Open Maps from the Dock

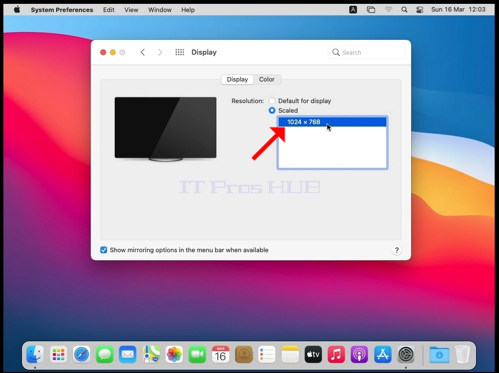pyautogui.click(x=151, y=354)
